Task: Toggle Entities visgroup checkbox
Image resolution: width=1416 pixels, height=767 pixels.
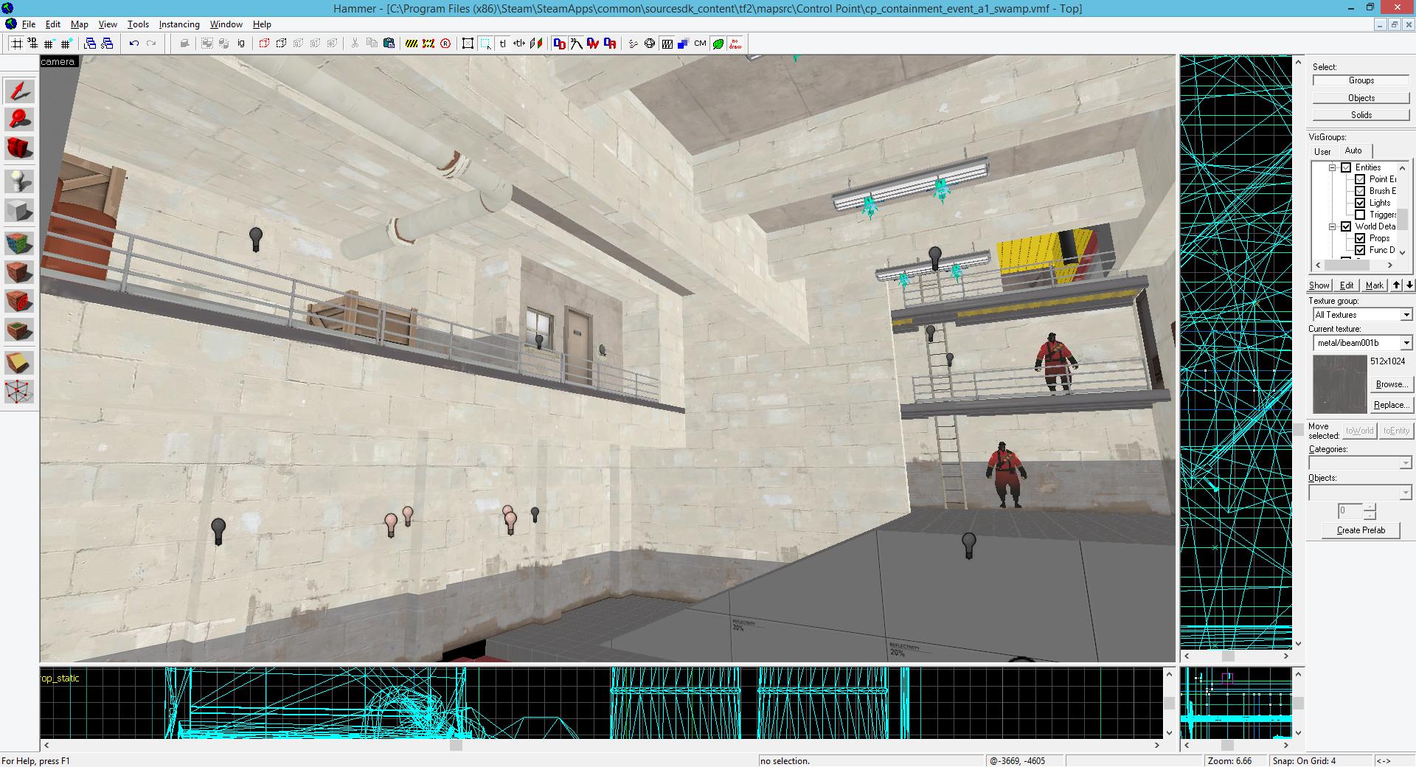Action: [1346, 167]
